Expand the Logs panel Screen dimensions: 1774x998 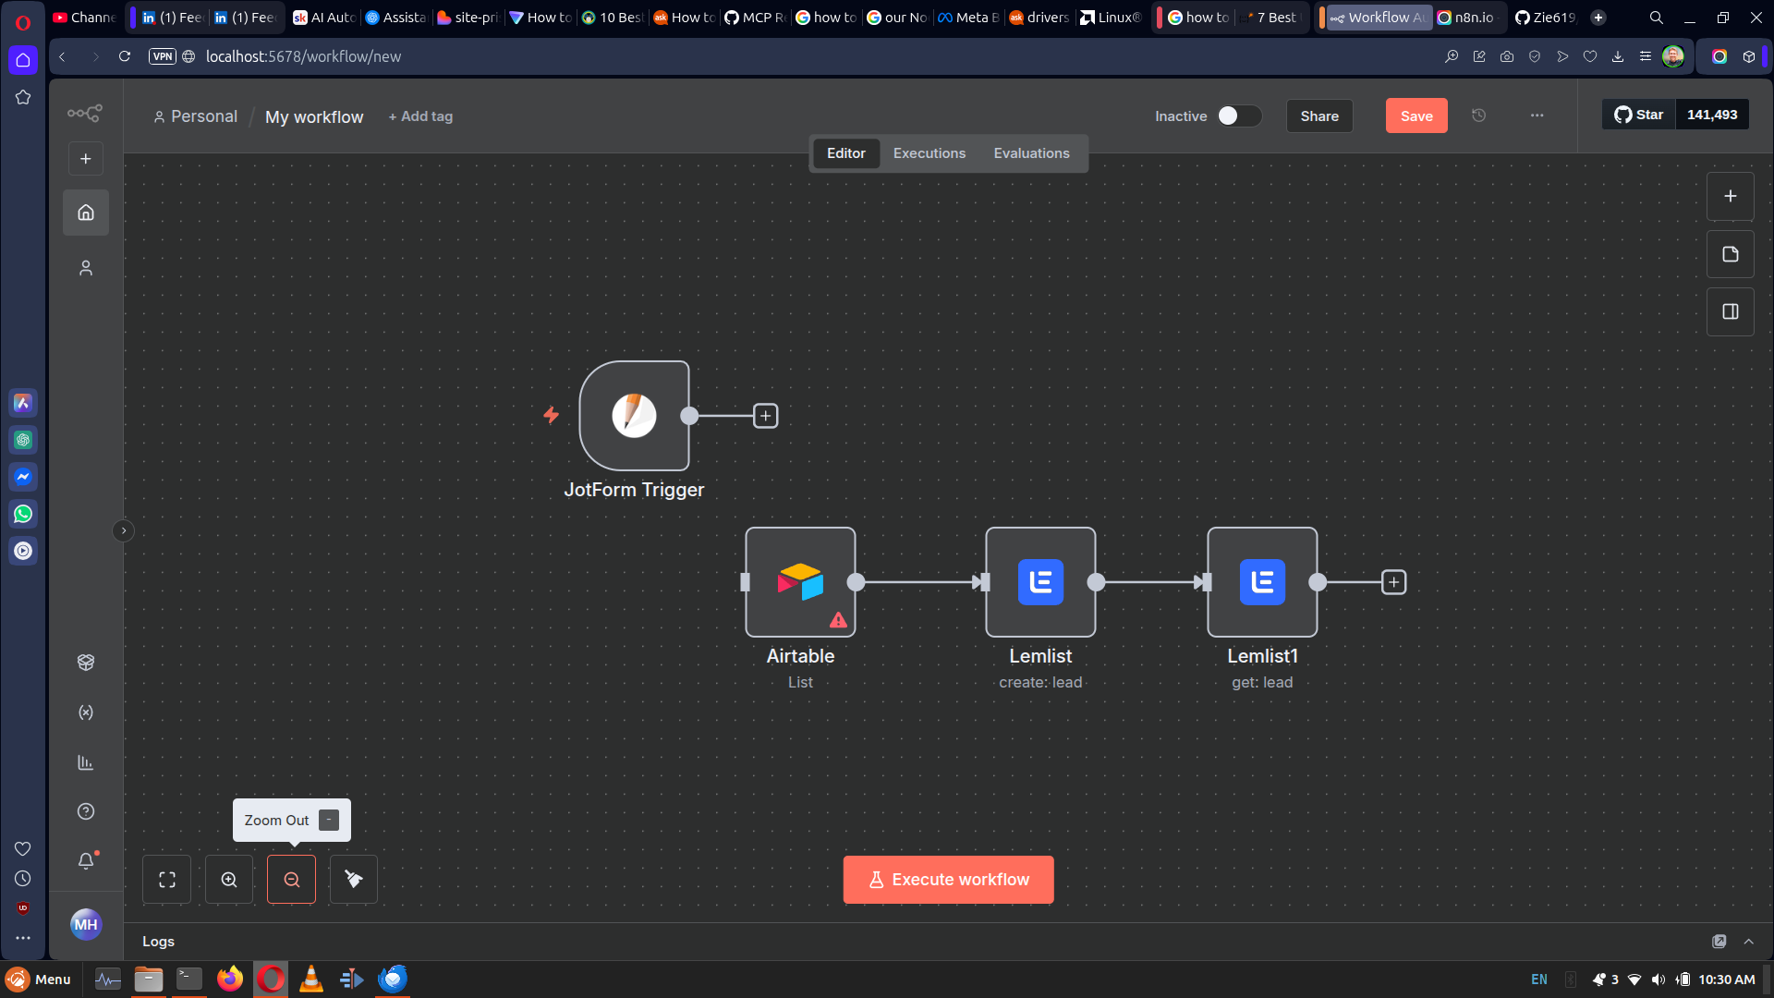[1749, 941]
